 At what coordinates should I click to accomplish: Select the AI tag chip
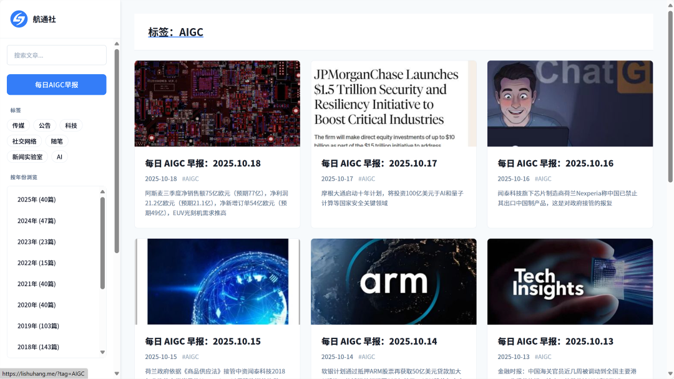(x=59, y=157)
